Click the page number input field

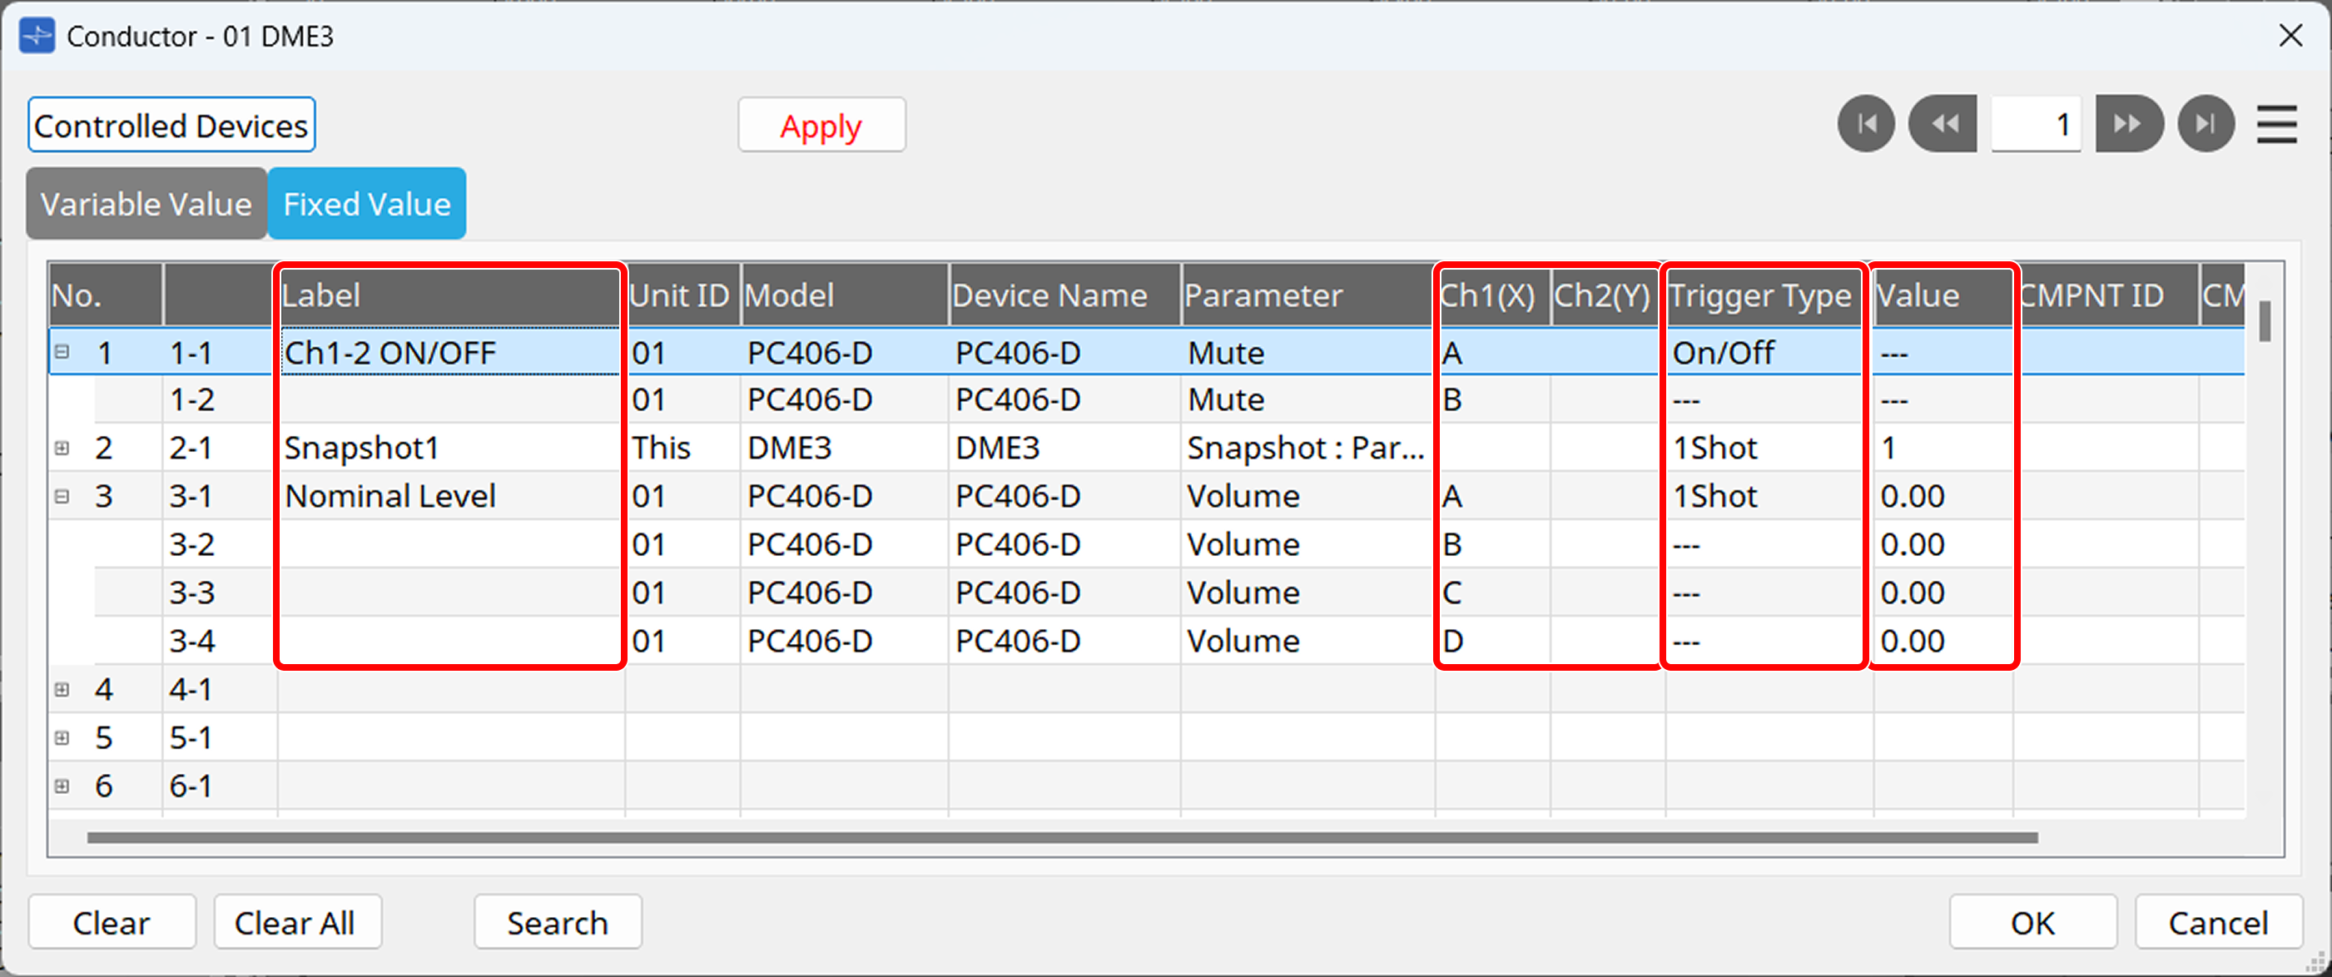pos(2037,124)
